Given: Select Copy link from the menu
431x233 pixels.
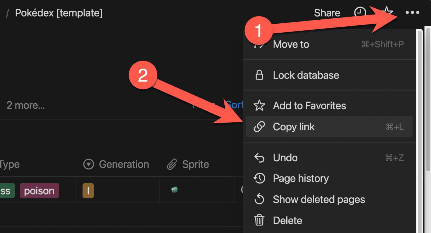Looking at the screenshot, I should click(x=294, y=127).
